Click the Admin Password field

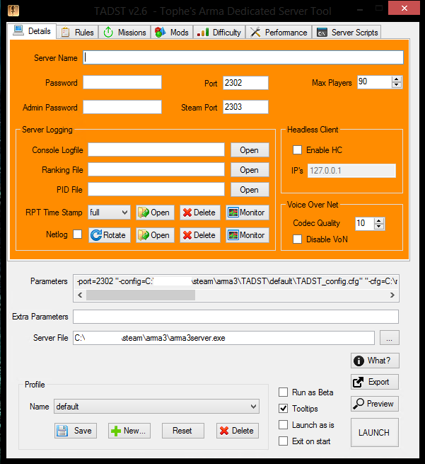(x=122, y=107)
